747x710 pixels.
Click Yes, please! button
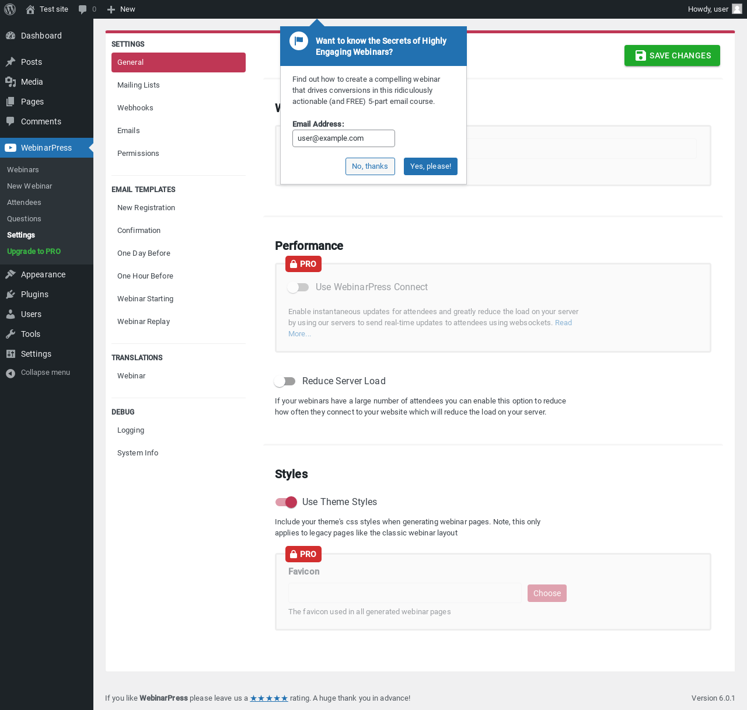[x=431, y=166]
